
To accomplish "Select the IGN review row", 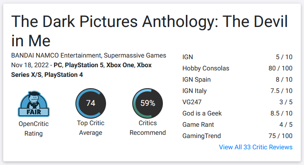I will click(237, 57).
